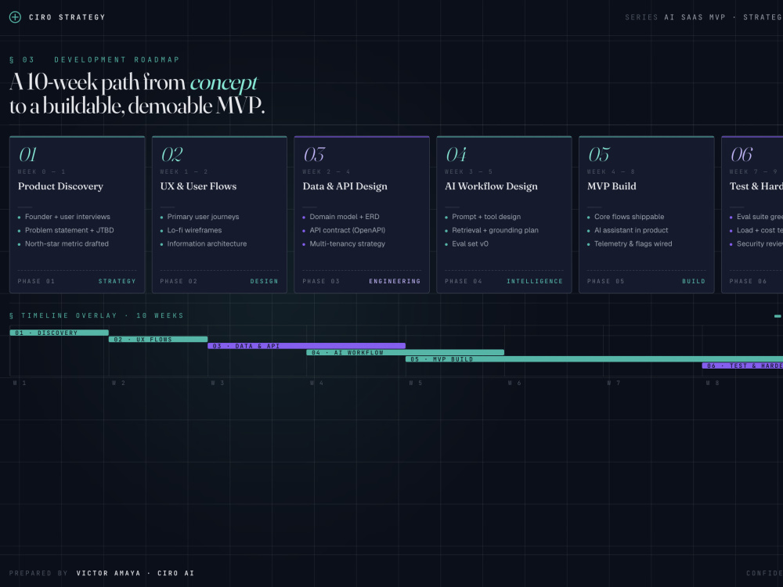Screen dimensions: 783x587
Task: Click the W 6 week axis label
Action: pos(514,383)
